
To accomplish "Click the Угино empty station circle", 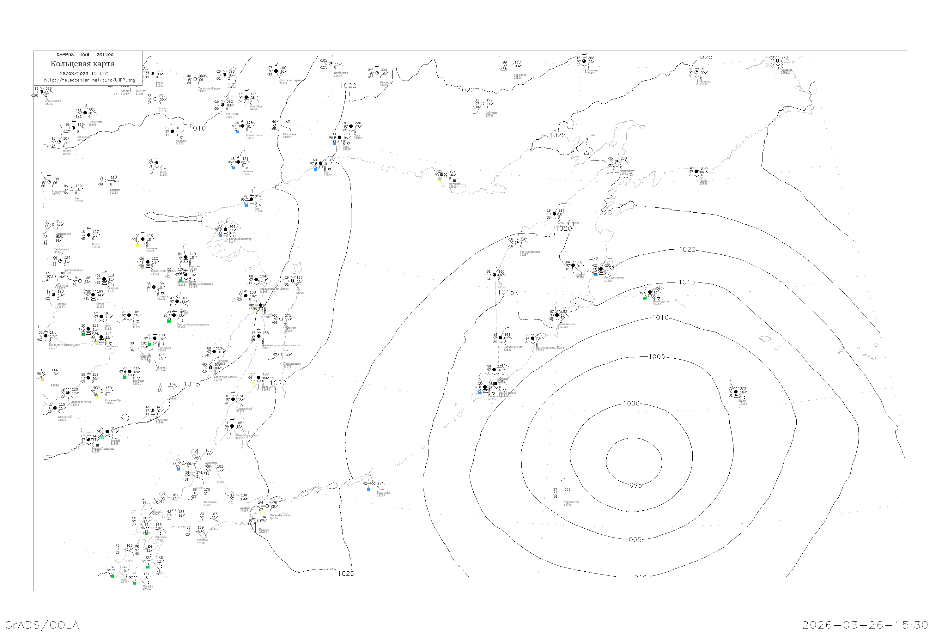I will (x=155, y=99).
